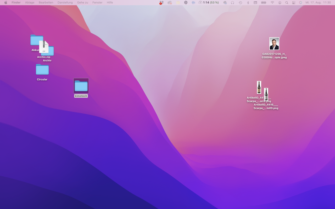Select the kimotech folder
The width and height of the screenshot is (335, 209).
(x=81, y=86)
